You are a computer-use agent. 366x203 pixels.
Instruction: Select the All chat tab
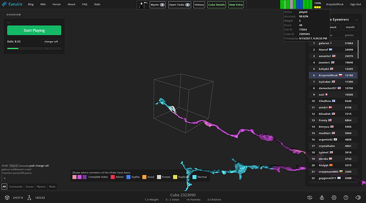pos(4,187)
